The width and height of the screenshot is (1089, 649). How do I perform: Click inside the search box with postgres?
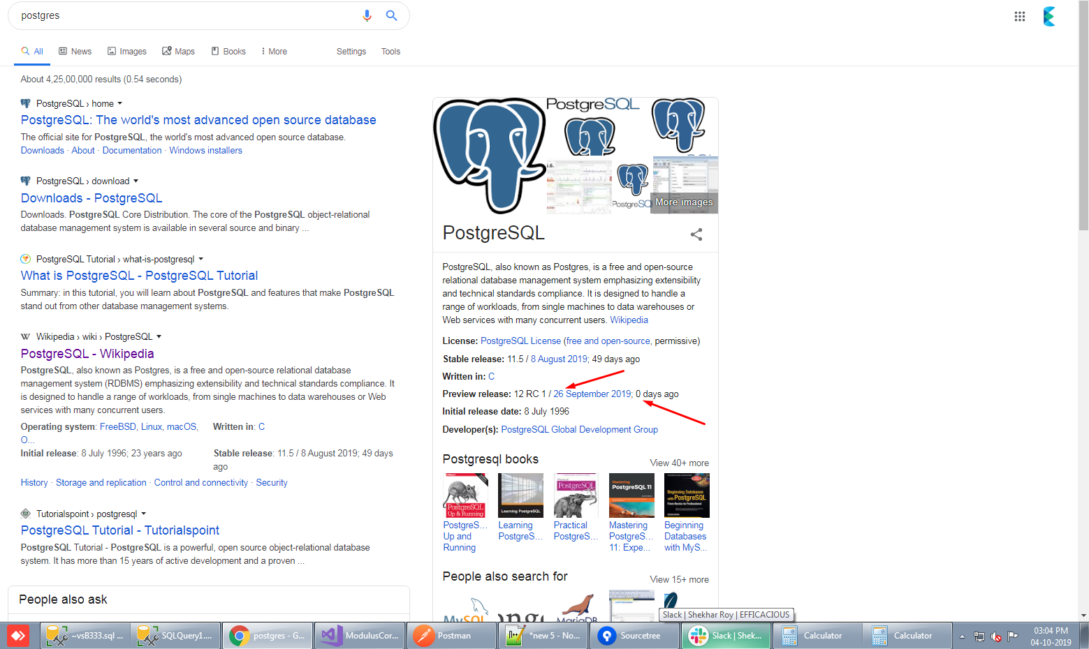[x=182, y=15]
